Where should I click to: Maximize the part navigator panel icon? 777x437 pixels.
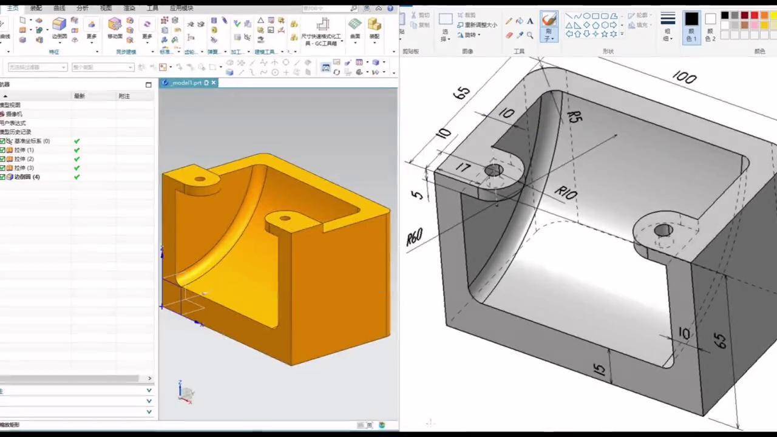click(148, 85)
